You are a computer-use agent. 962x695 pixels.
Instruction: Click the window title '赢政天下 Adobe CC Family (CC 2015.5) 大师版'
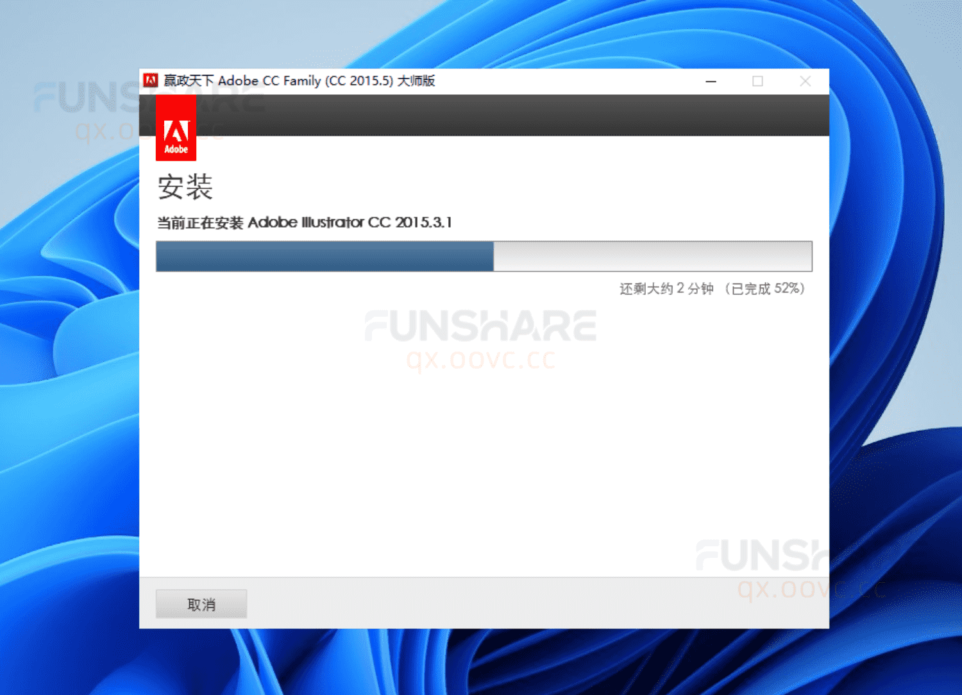300,81
